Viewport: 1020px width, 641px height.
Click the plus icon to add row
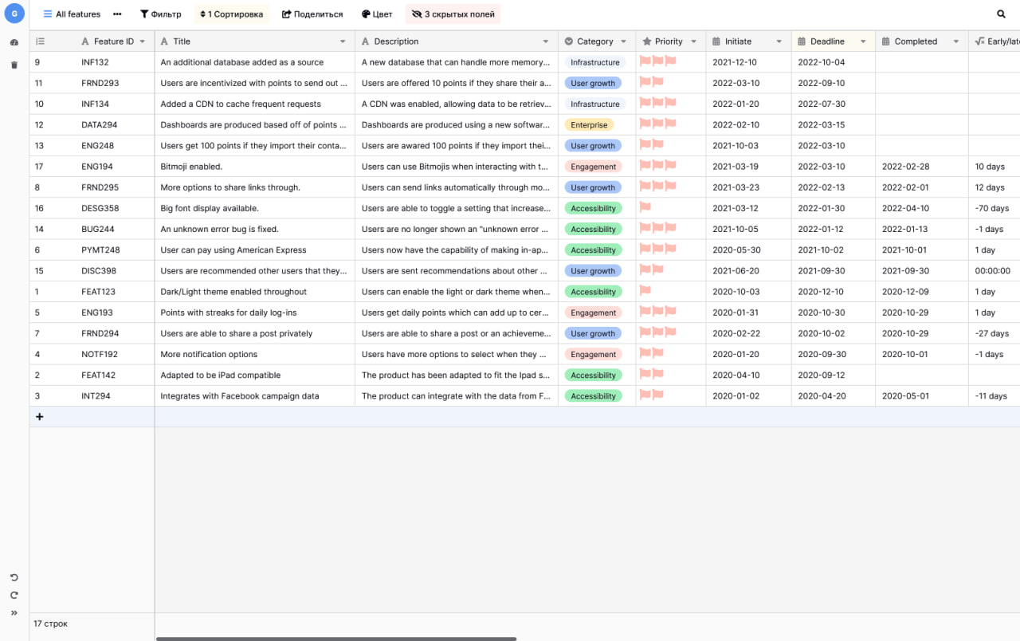(x=39, y=417)
